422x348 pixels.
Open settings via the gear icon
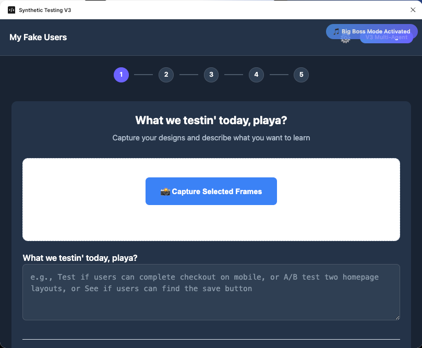tap(345, 39)
